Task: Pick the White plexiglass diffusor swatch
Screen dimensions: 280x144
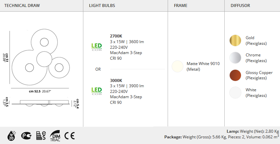Action: click(x=235, y=93)
